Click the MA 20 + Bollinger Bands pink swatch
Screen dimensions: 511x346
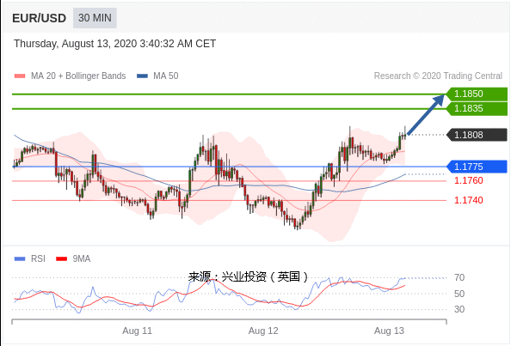click(x=20, y=76)
